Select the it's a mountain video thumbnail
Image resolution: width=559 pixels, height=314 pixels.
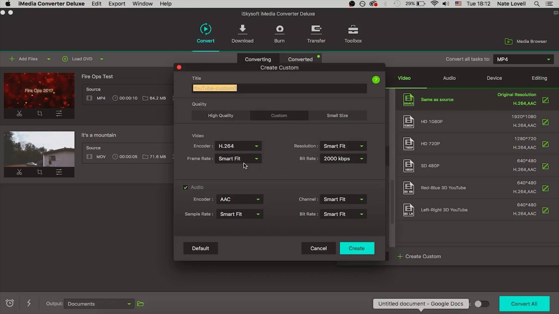coord(39,149)
